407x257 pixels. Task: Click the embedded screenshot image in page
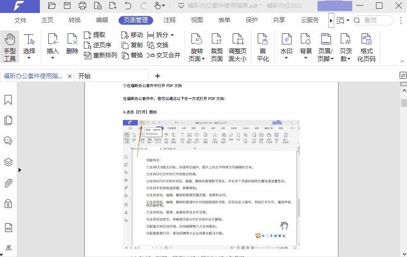pyautogui.click(x=211, y=185)
